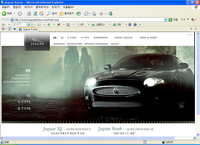The height and width of the screenshot is (145, 200).
Task: Print the page with printer icon
Action: tap(94, 13)
